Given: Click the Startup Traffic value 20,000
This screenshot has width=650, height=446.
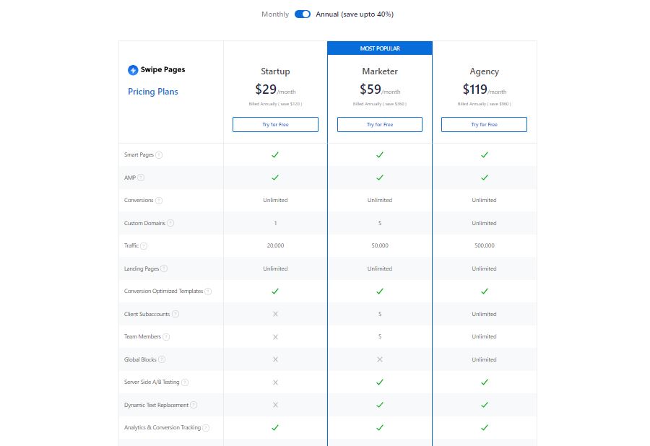Looking at the screenshot, I should (x=275, y=245).
